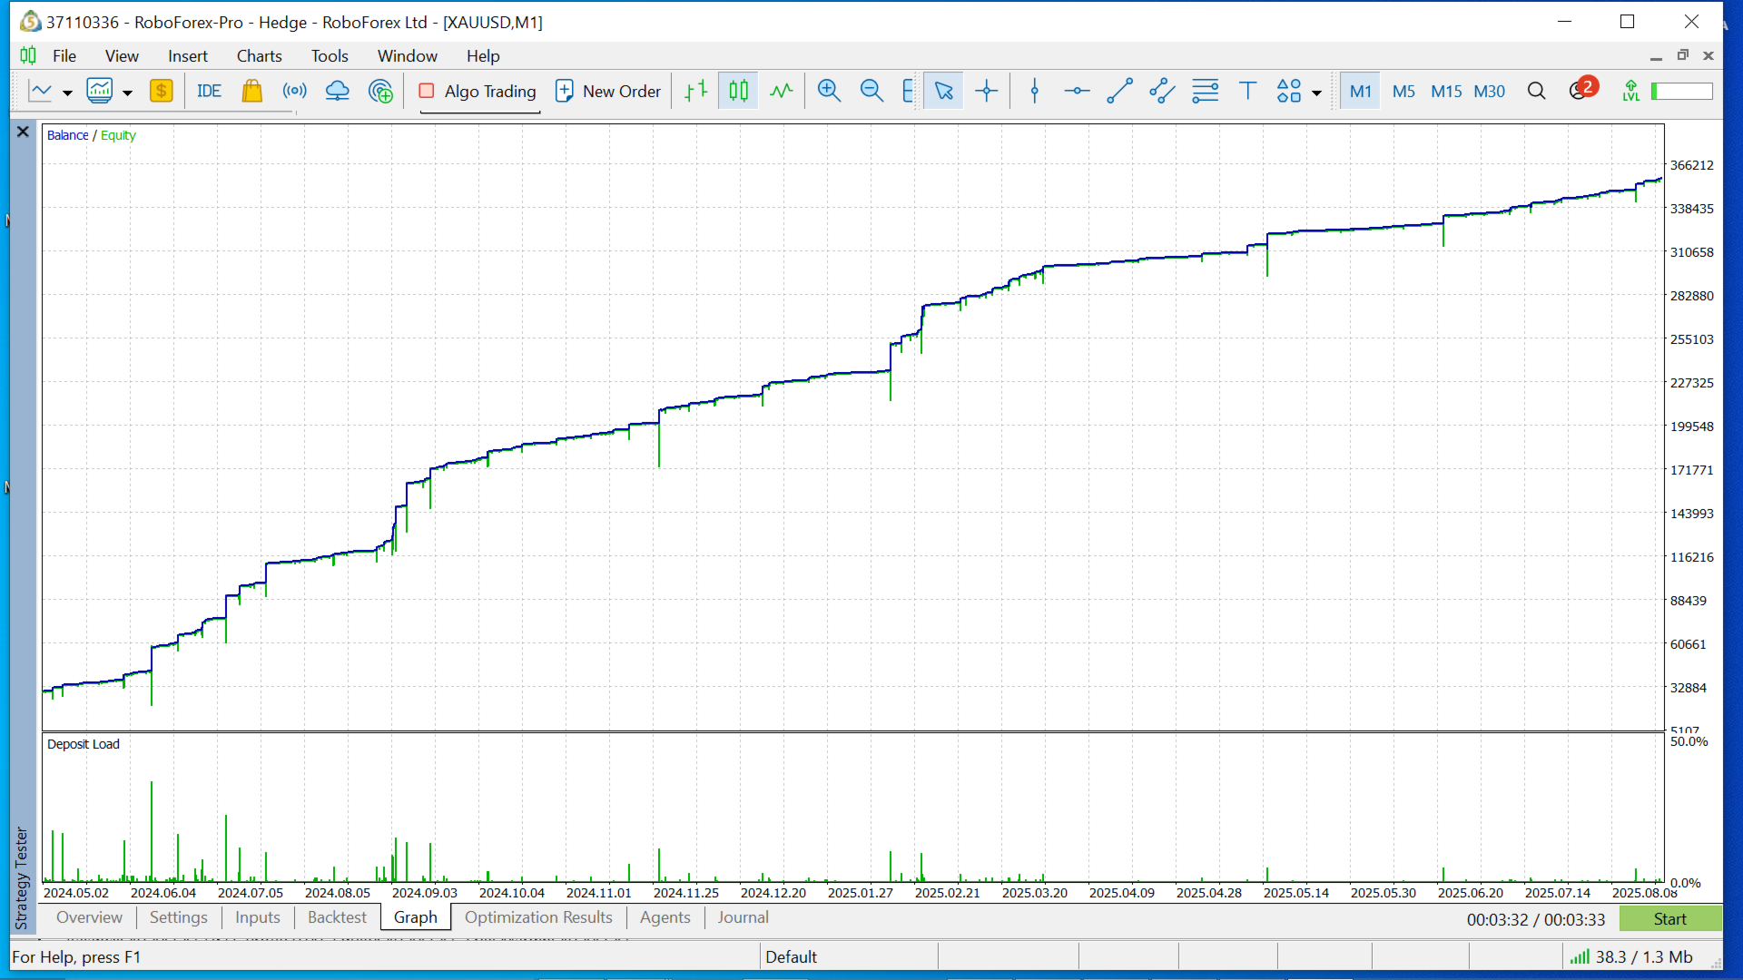Open the Help menu
The height and width of the screenshot is (980, 1743).
[x=483, y=56]
